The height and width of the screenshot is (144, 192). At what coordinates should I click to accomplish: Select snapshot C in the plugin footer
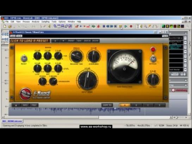(148, 105)
